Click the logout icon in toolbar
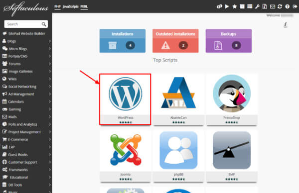This screenshot has height=193, width=299. pos(295,6)
